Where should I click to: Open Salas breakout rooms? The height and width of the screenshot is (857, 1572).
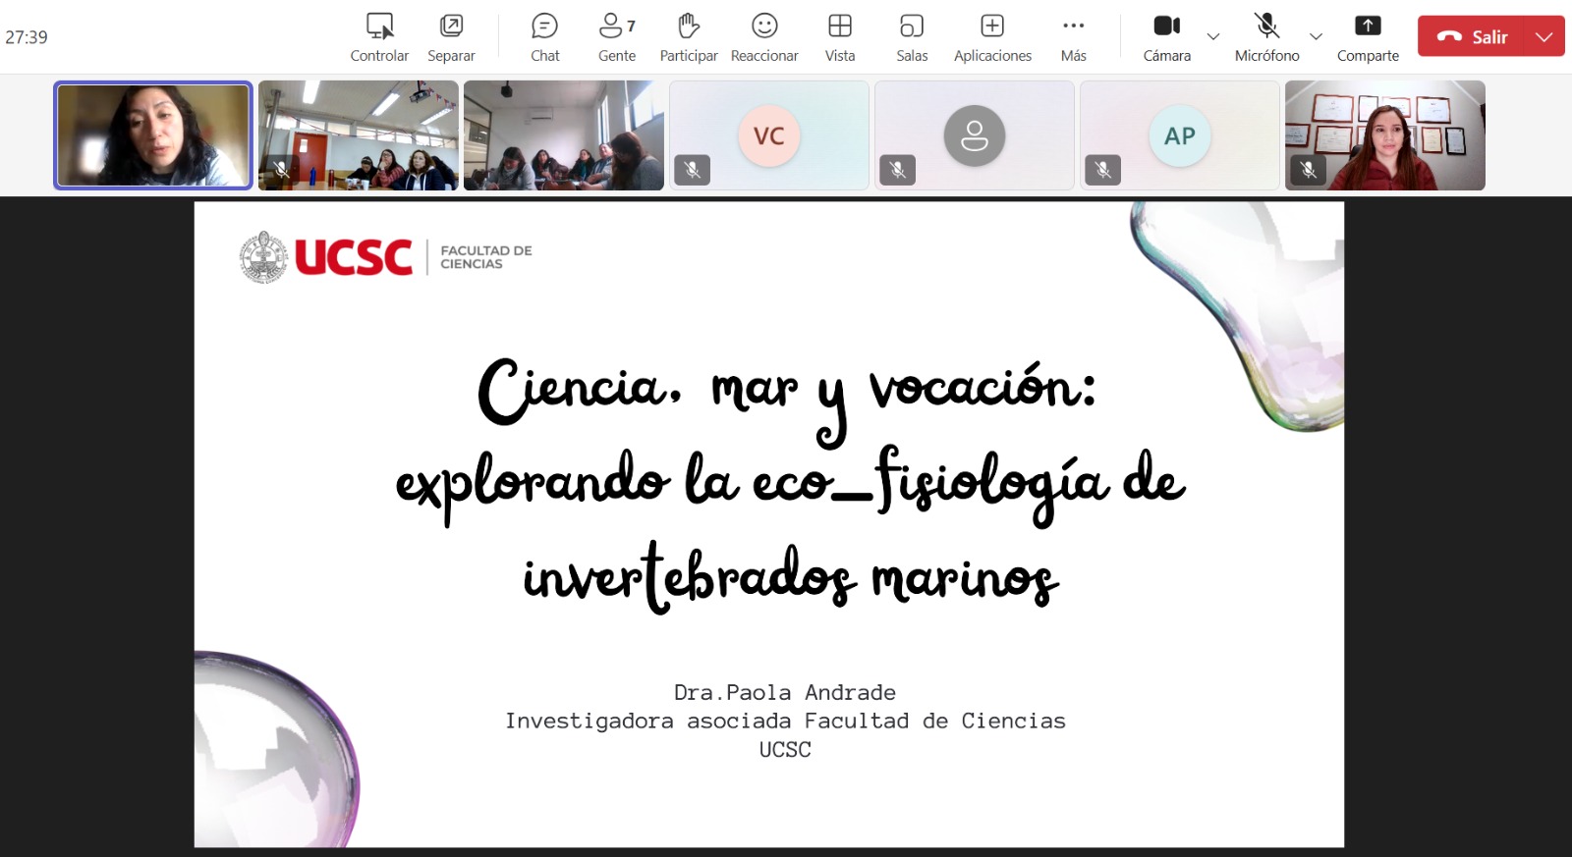(911, 37)
